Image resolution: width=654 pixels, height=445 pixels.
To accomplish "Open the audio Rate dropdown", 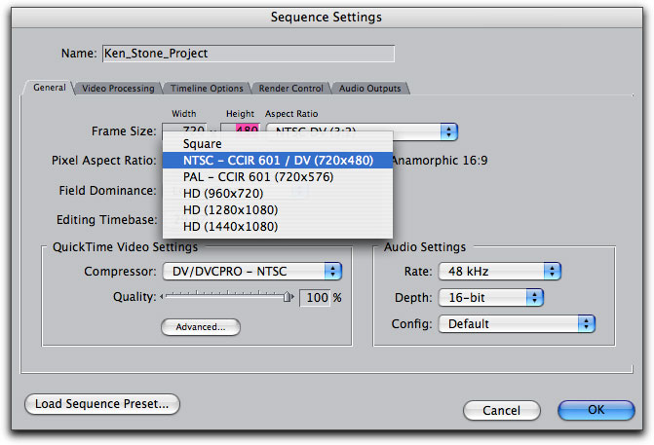I will coord(500,271).
